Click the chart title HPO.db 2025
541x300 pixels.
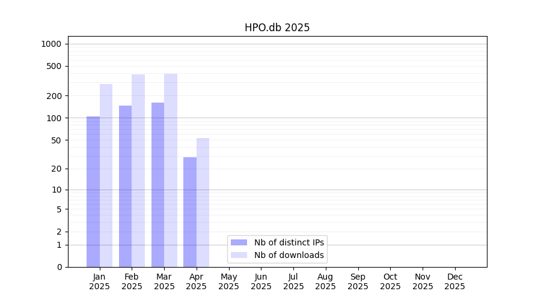pos(277,28)
